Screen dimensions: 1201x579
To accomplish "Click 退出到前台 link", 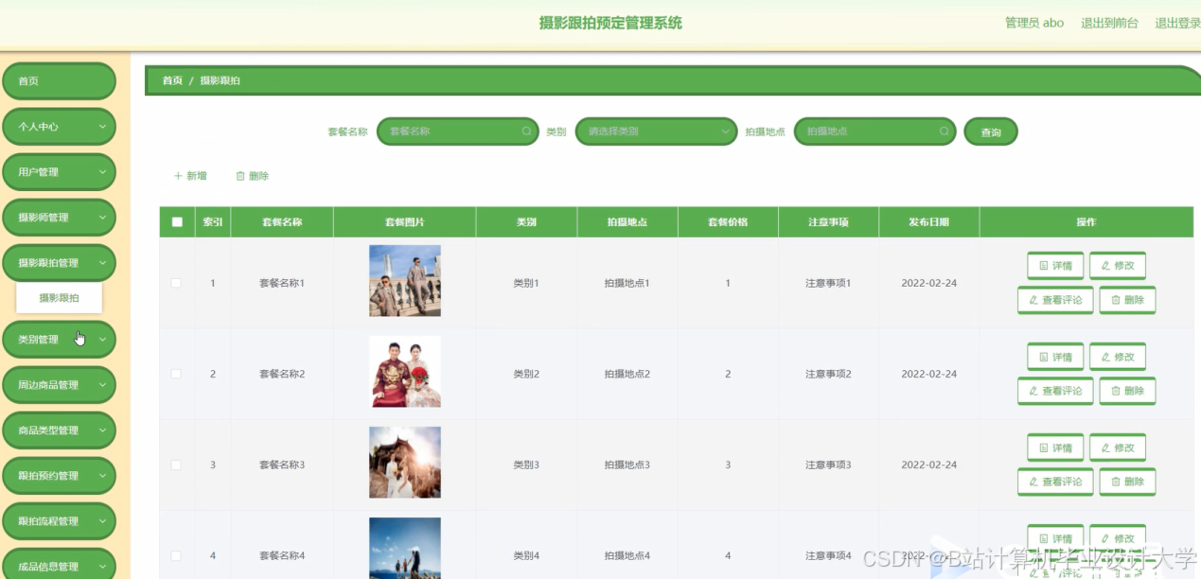I will point(1109,23).
